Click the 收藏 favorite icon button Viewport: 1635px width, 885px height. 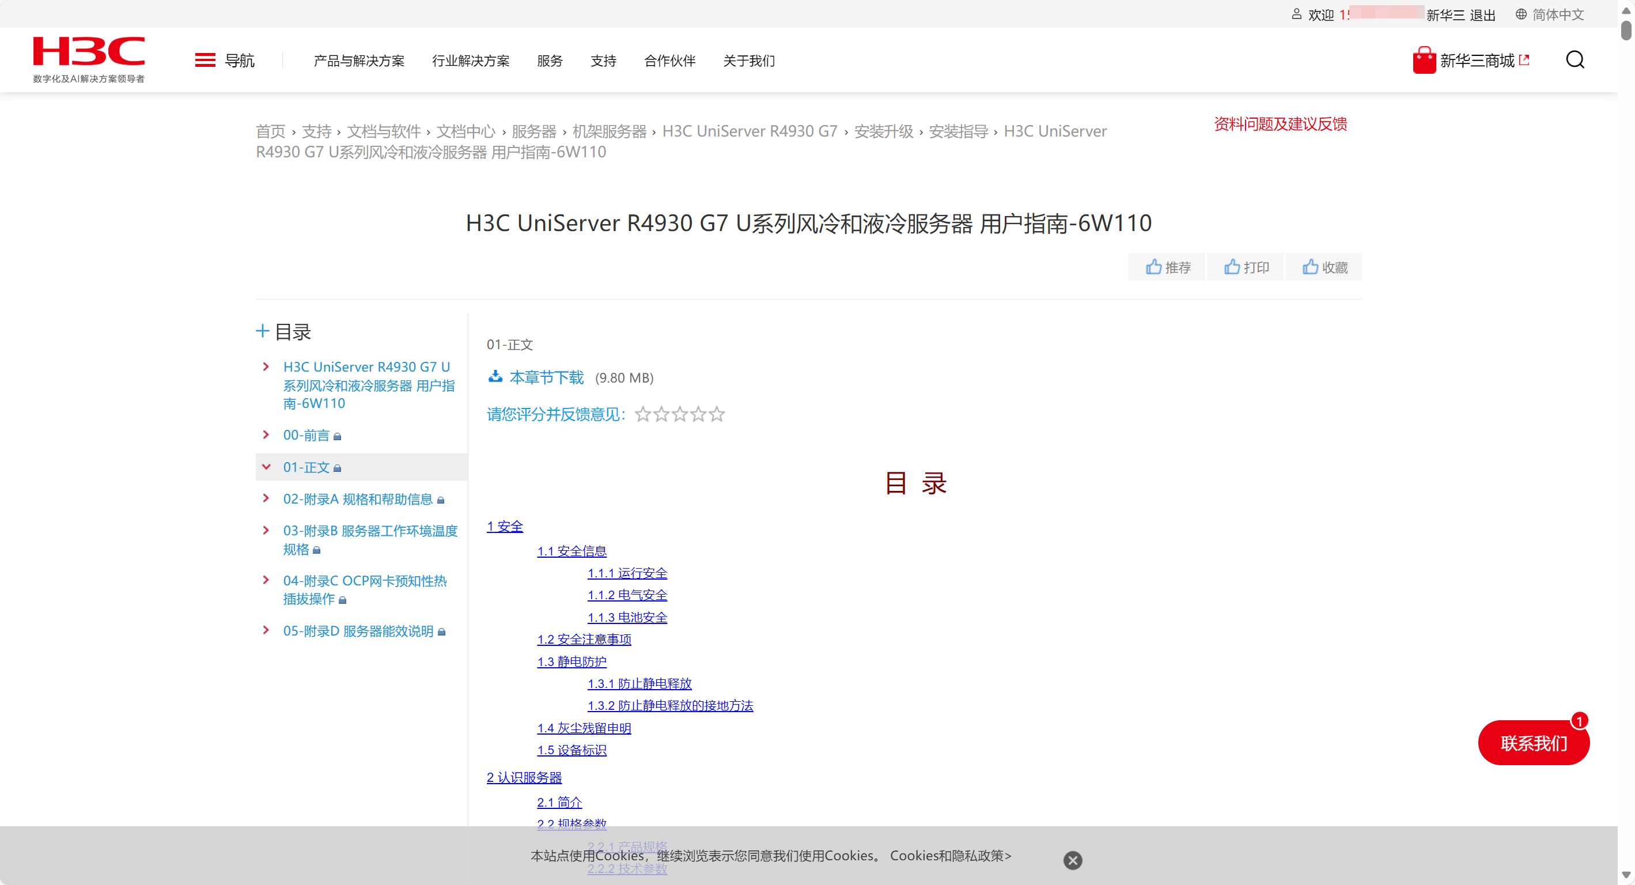1310,267
